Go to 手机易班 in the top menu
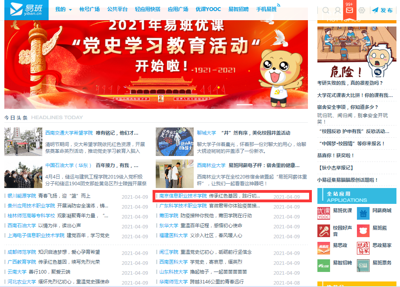 266,10
